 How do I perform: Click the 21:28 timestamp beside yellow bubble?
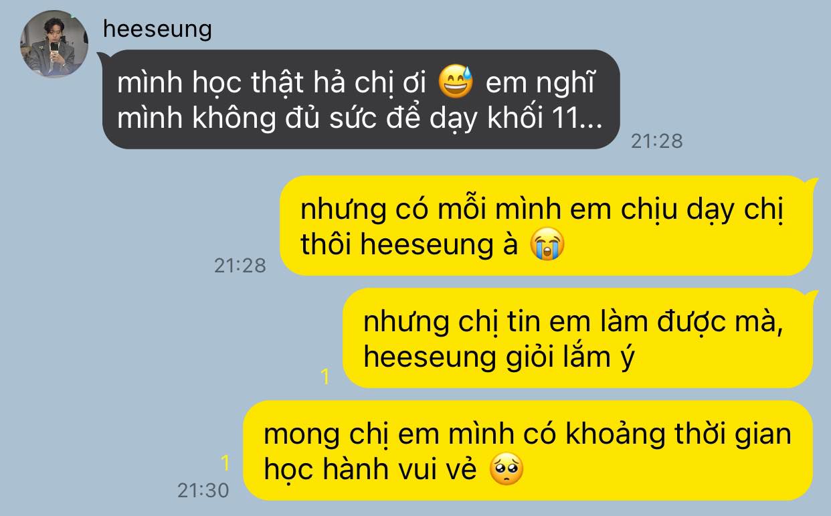[x=240, y=266]
